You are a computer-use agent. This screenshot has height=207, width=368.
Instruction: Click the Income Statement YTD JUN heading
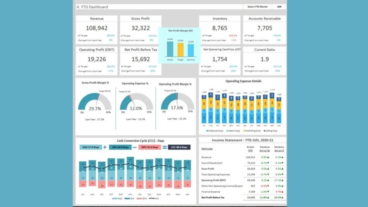click(243, 140)
